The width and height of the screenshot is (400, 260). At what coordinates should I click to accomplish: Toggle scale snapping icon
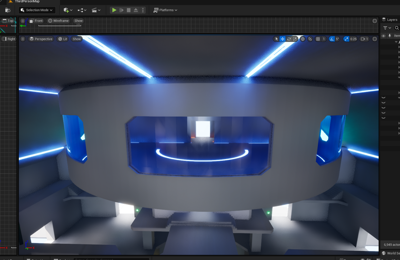(x=346, y=39)
